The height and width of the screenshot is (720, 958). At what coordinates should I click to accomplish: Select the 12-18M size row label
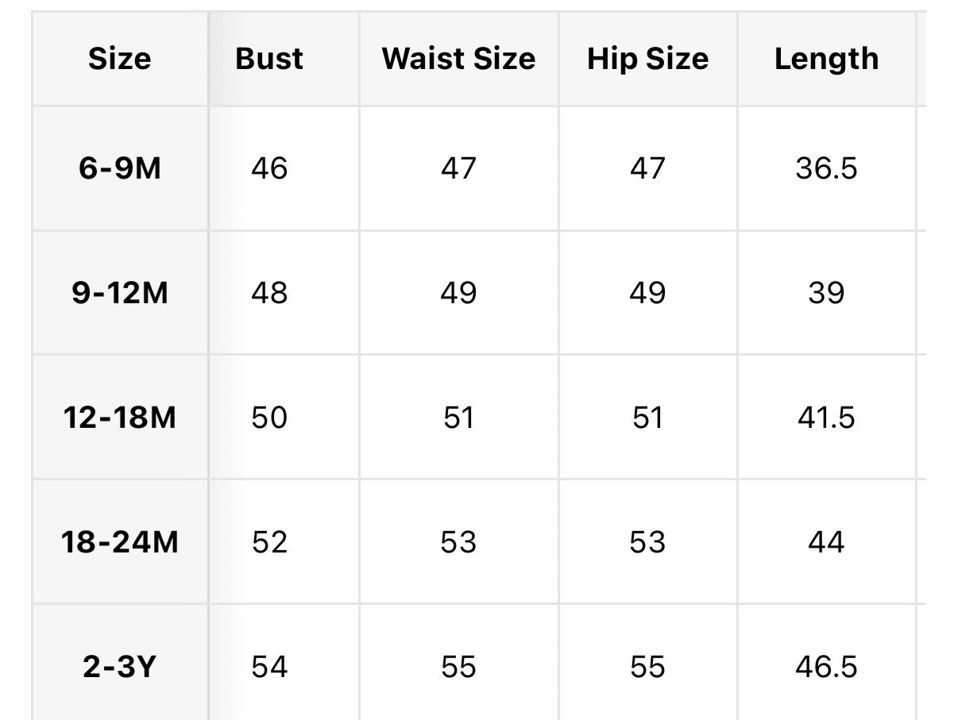119,418
